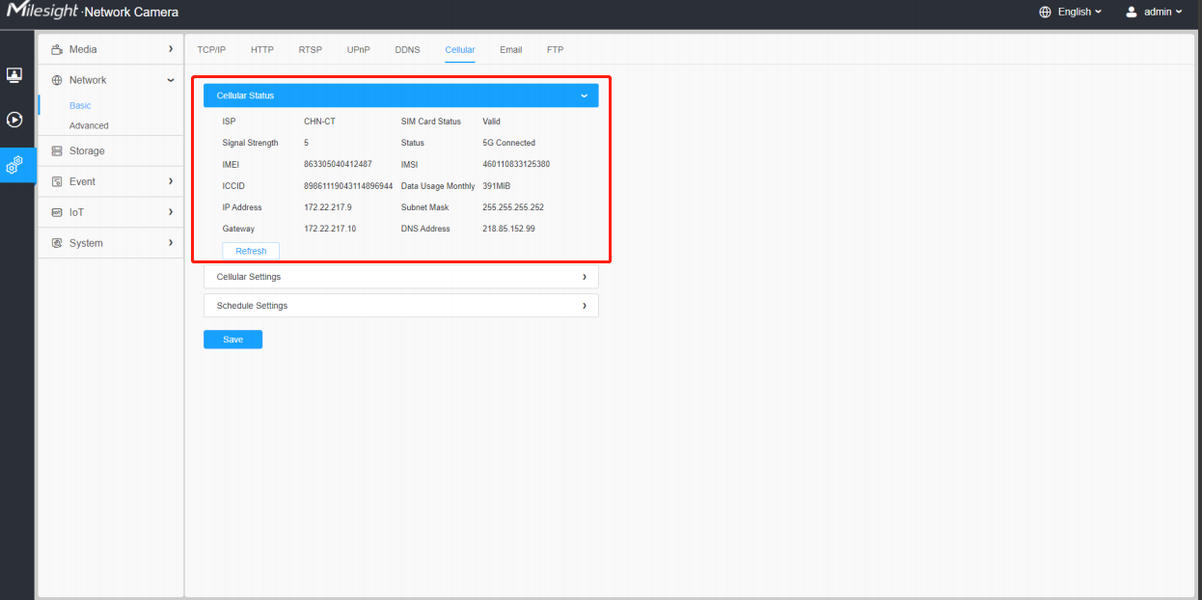Click the DNS Address value 218.85.152.99

coord(508,229)
